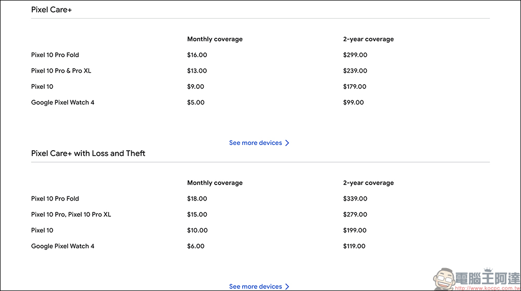521x291 pixels.
Task: Select the $99.00 two-year price cell
Action: click(354, 102)
